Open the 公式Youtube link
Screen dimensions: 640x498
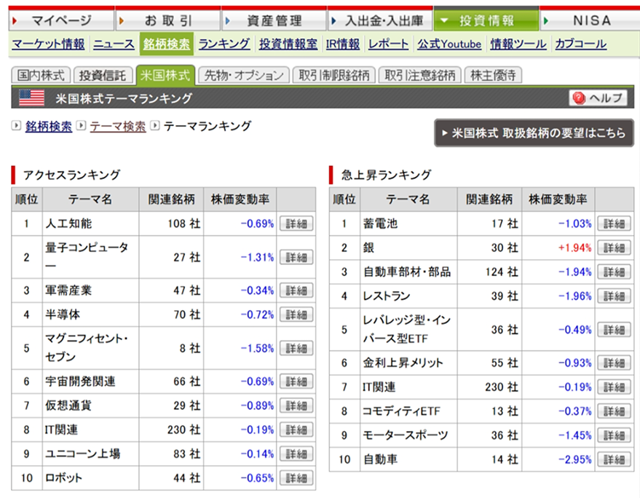click(449, 44)
